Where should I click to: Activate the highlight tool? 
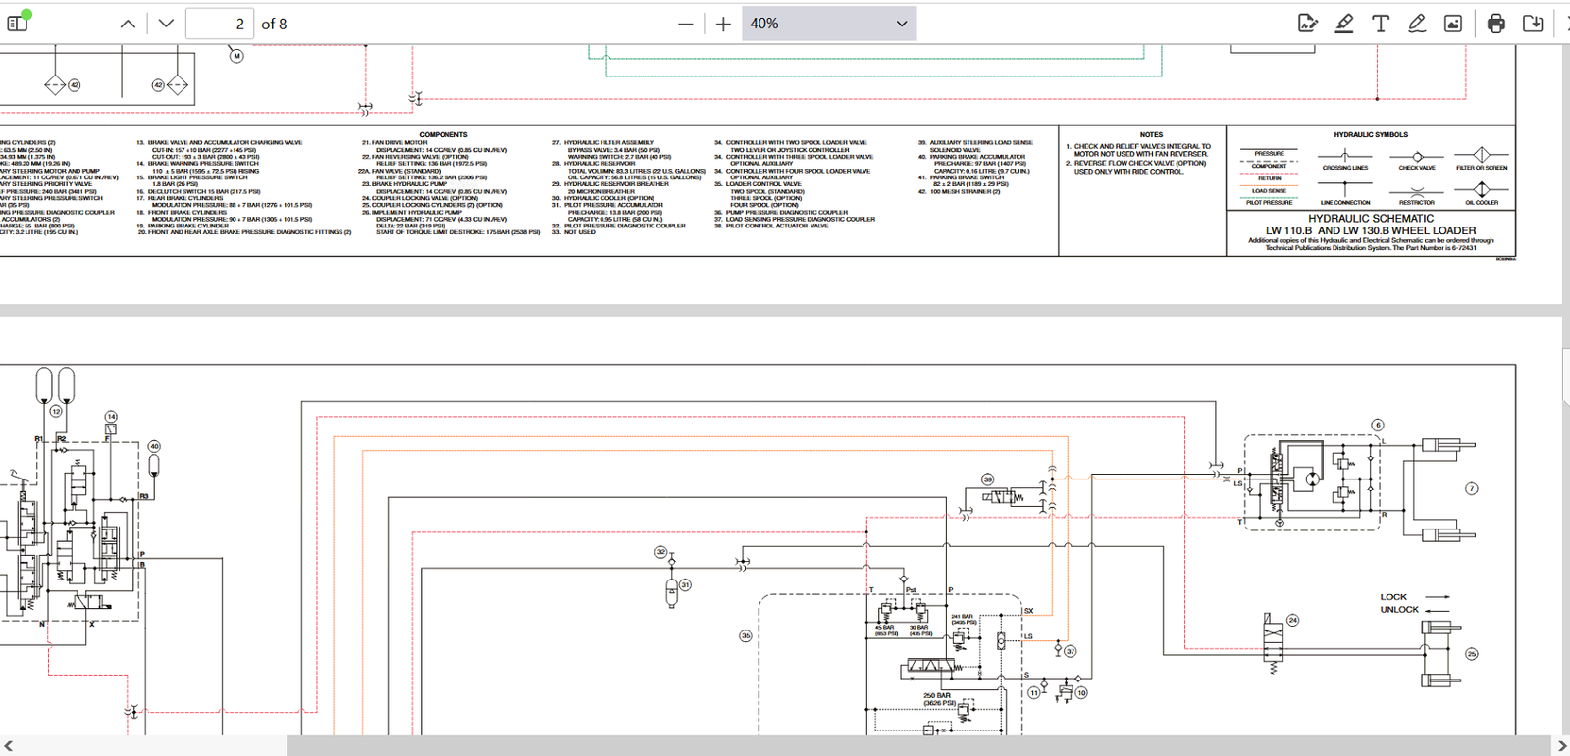point(1344,24)
